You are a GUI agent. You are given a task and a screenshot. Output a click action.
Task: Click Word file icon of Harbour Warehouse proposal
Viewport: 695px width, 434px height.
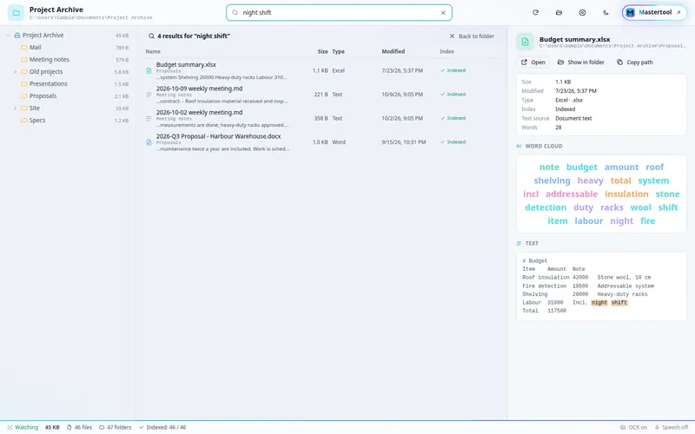pos(149,142)
